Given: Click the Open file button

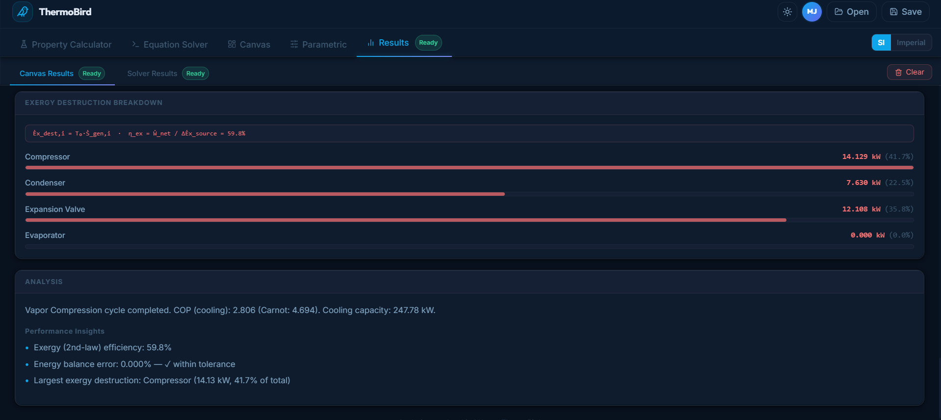Looking at the screenshot, I should point(852,12).
